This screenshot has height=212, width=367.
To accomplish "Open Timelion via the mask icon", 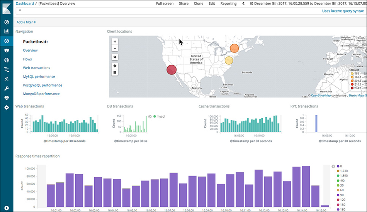I will point(7,50).
